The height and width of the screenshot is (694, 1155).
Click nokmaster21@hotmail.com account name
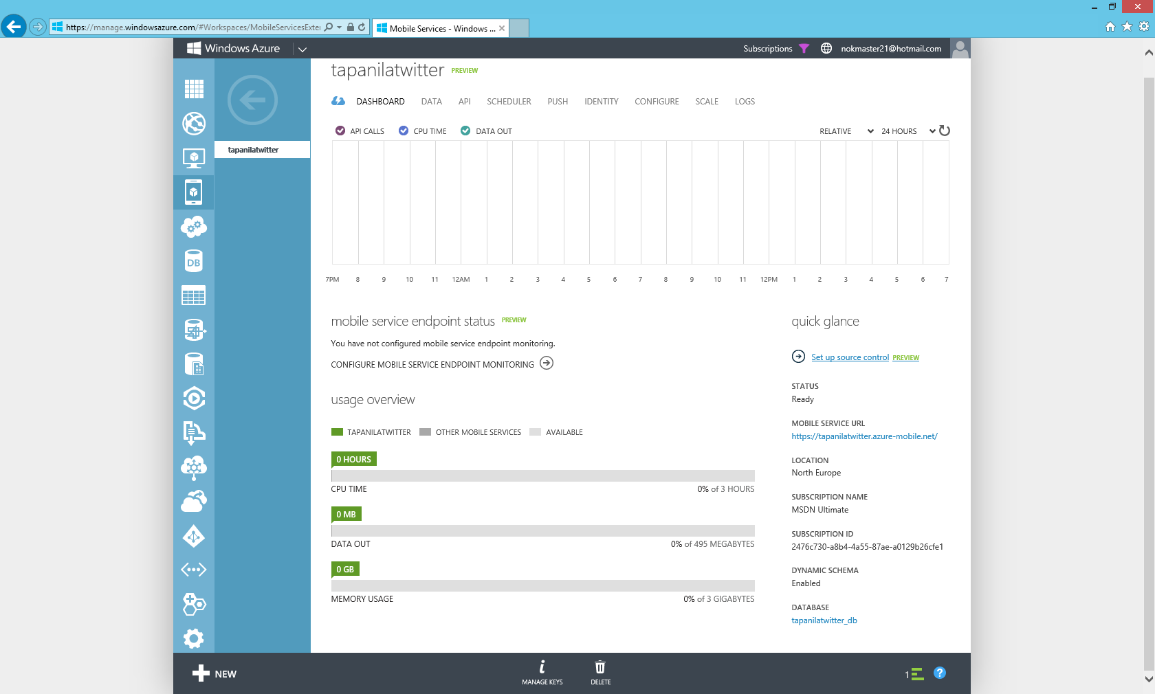pos(891,49)
